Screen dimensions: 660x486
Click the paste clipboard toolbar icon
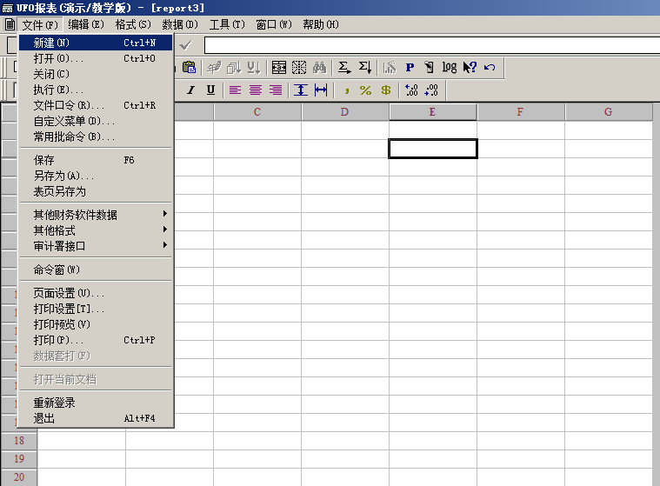pos(189,67)
